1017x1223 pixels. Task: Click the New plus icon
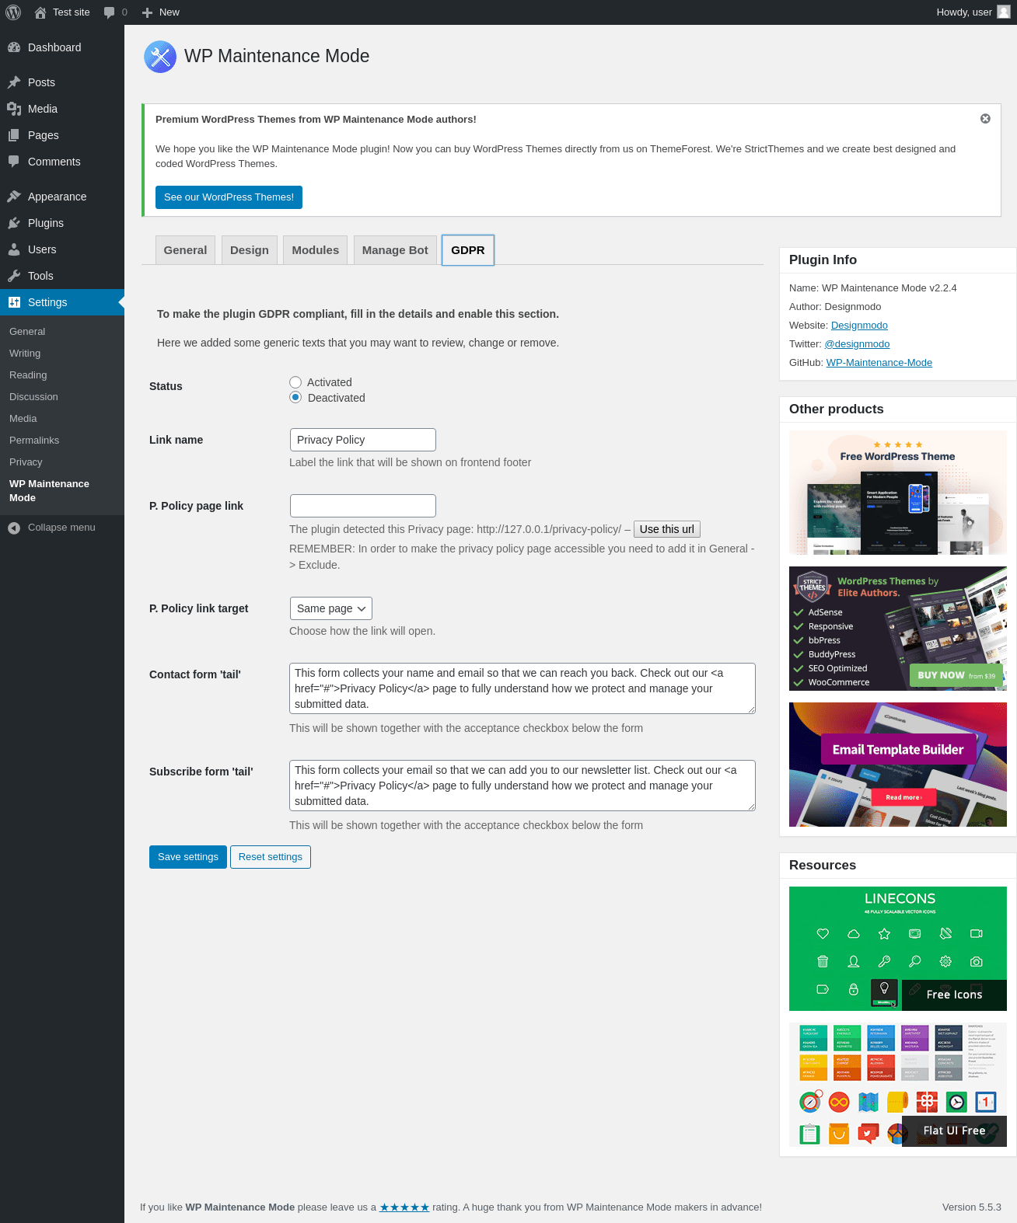147,12
